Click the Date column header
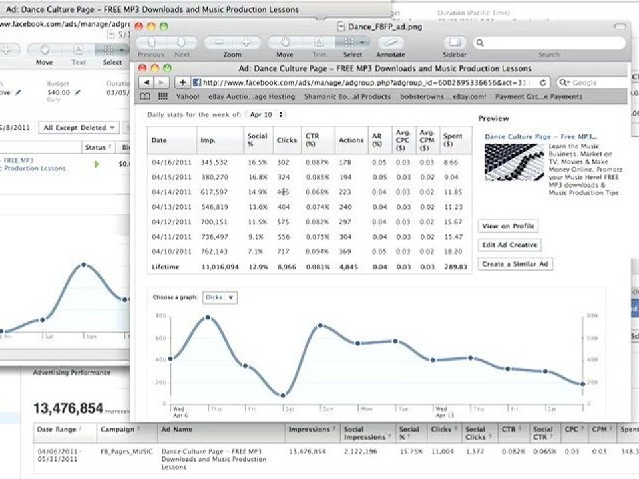Image resolution: width=639 pixels, height=479 pixels. coord(172,140)
